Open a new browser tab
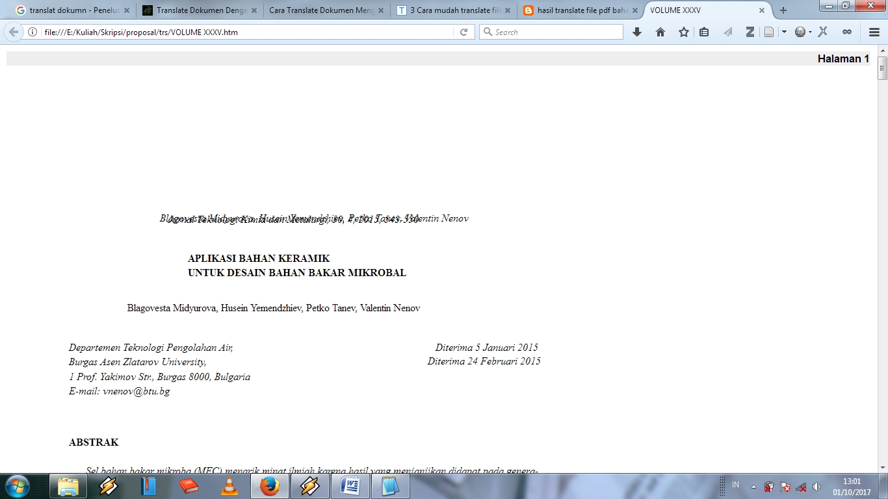 [783, 10]
